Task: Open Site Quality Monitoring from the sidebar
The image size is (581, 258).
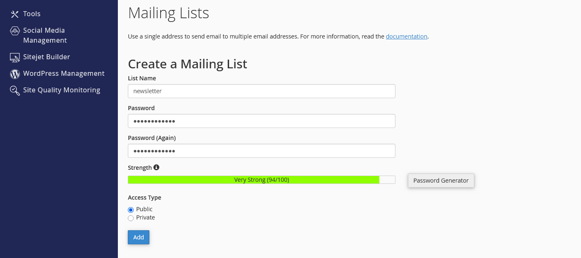Action: coord(61,90)
